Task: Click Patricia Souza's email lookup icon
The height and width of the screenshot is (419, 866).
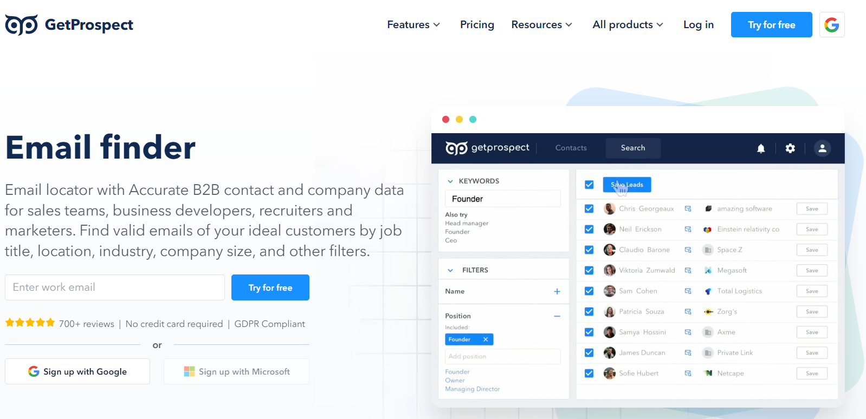Action: click(x=688, y=311)
